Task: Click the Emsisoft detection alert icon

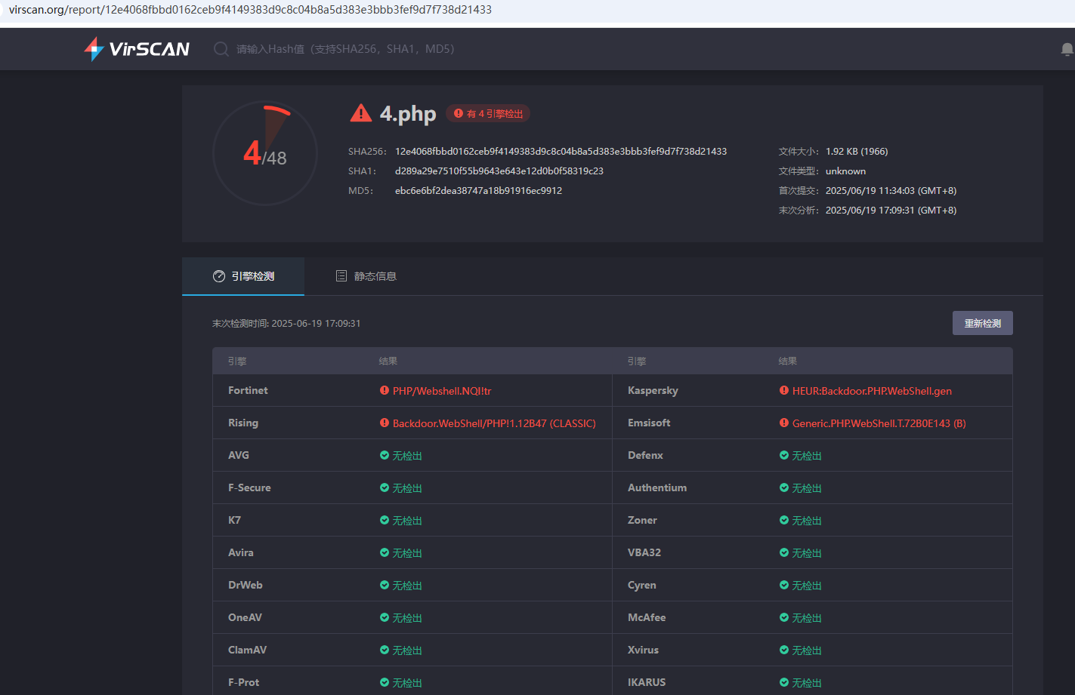Action: tap(784, 423)
